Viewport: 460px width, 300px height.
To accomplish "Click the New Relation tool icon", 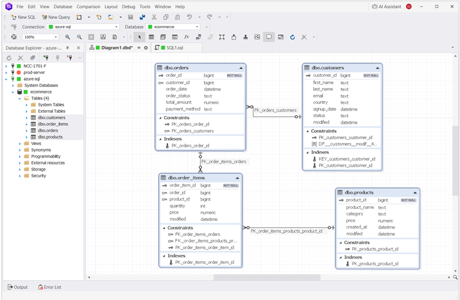I will click(198, 37).
